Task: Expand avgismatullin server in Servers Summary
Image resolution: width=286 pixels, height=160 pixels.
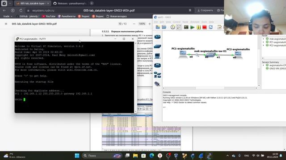Action: coord(263,65)
